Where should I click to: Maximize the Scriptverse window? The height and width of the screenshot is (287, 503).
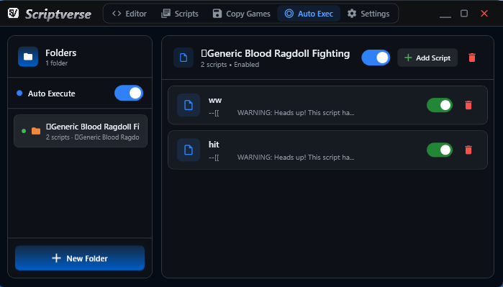point(464,14)
